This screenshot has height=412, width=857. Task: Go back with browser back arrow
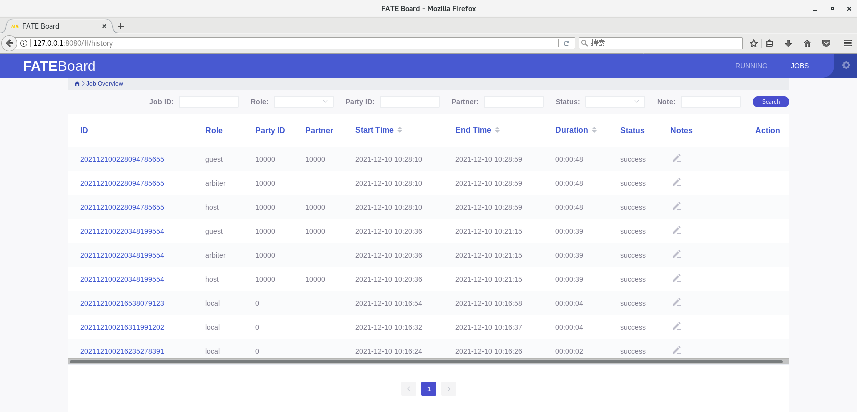[x=9, y=43]
